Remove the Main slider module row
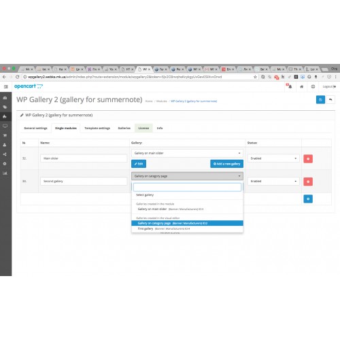 (x=308, y=158)
